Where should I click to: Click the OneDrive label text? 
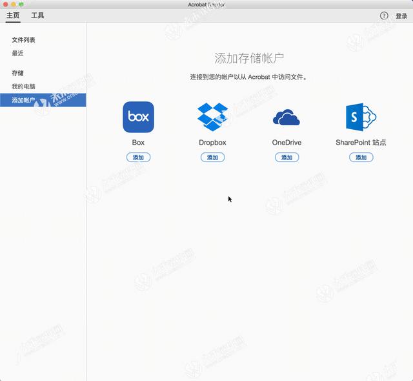coord(287,143)
